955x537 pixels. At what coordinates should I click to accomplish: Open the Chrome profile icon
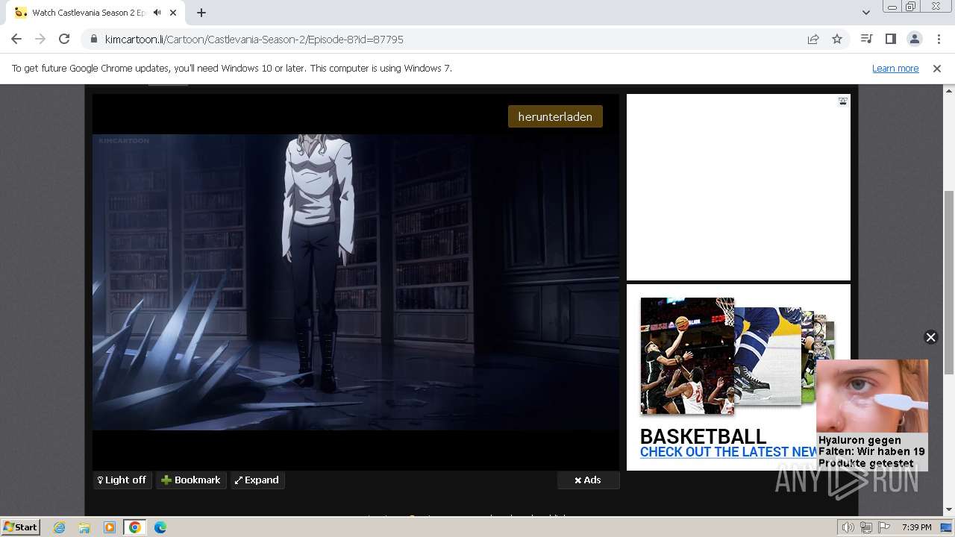914,40
